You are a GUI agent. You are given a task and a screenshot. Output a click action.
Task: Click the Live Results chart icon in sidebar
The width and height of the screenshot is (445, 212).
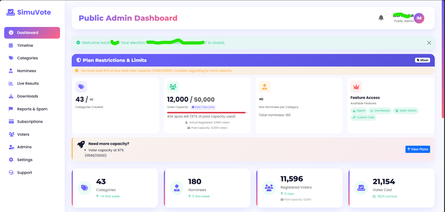click(11, 83)
